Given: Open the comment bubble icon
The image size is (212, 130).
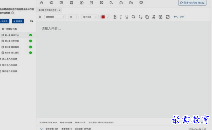Looking at the screenshot, I should point(141,3).
